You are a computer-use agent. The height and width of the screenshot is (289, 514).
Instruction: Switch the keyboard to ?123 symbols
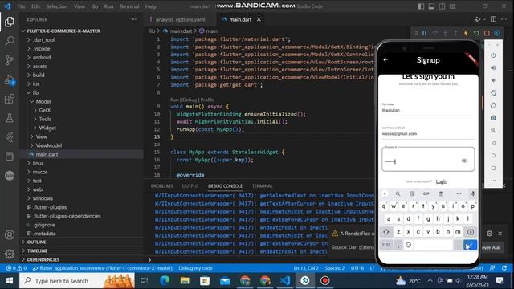386,245
